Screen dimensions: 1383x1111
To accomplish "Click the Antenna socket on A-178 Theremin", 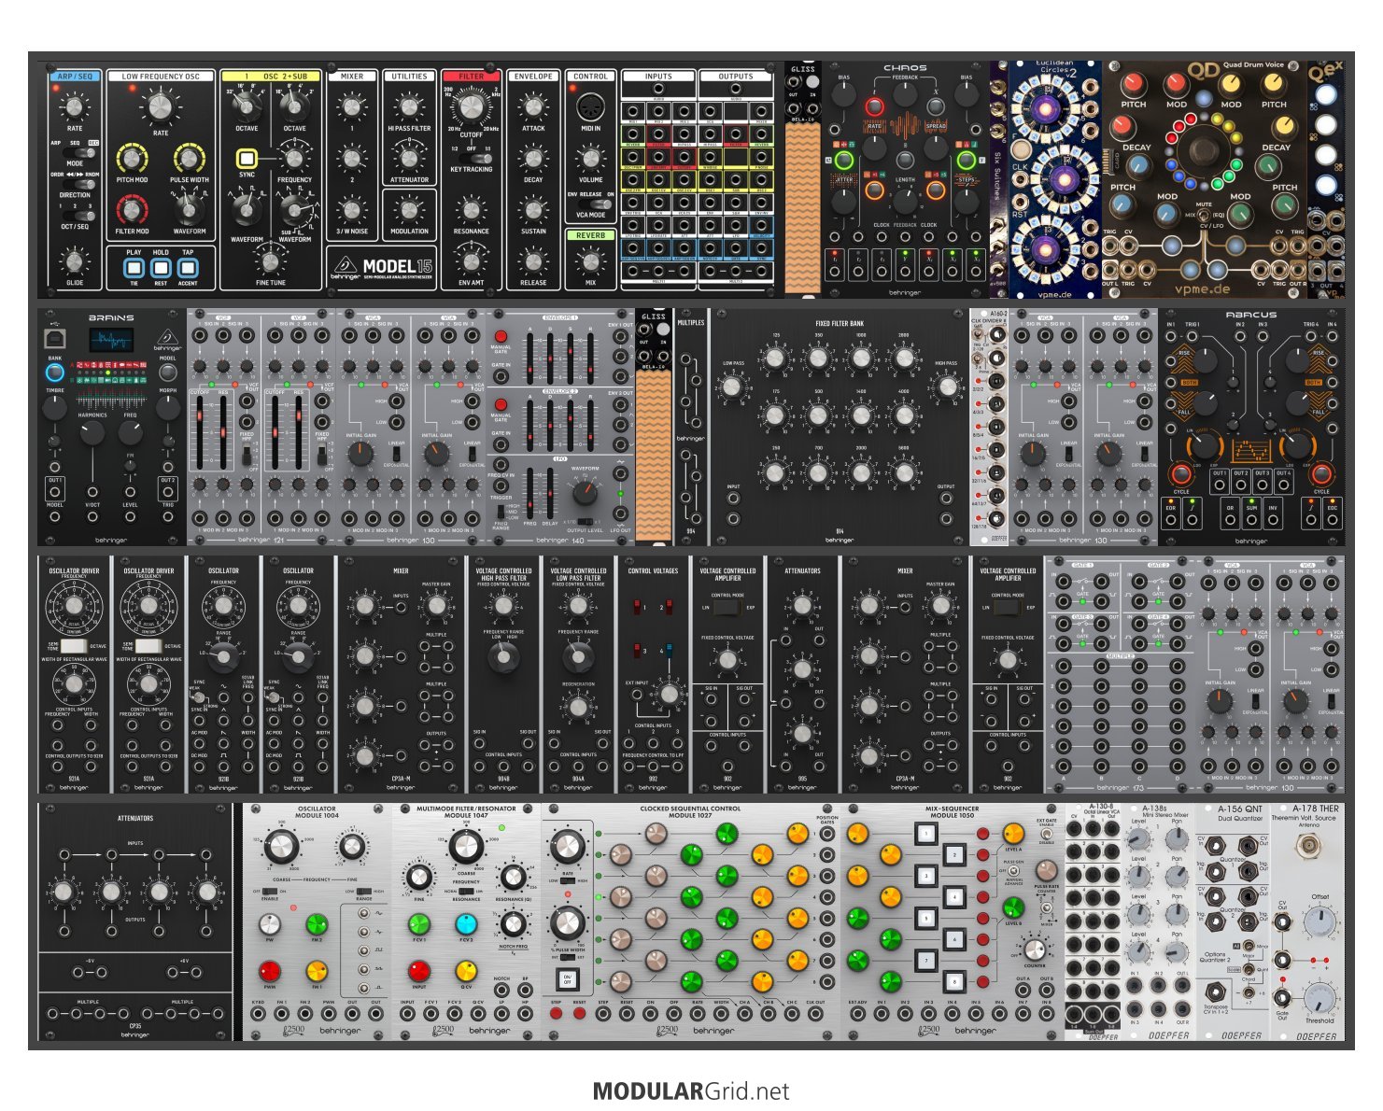I will coord(1307,847).
